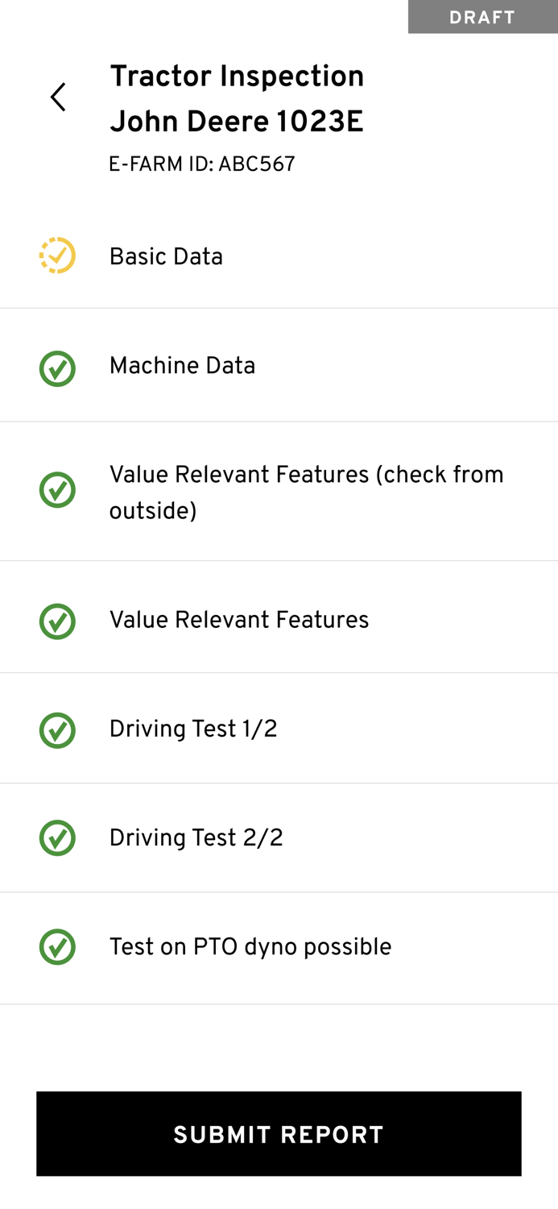Click the E-FARM ID: ABC567 text

201,165
